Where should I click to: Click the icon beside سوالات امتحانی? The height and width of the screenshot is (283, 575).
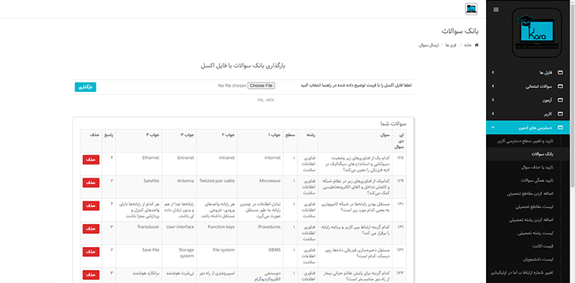coord(560,86)
